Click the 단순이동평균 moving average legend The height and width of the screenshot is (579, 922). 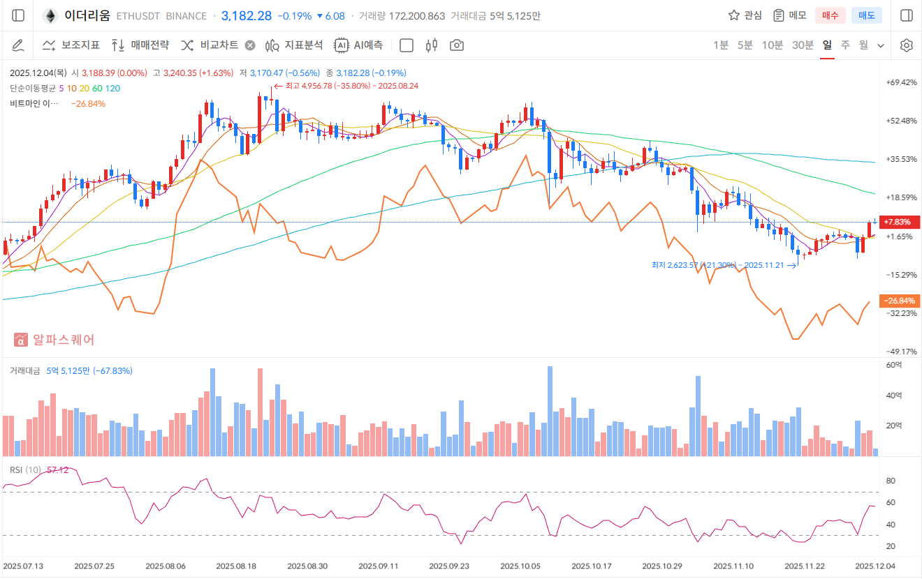33,88
